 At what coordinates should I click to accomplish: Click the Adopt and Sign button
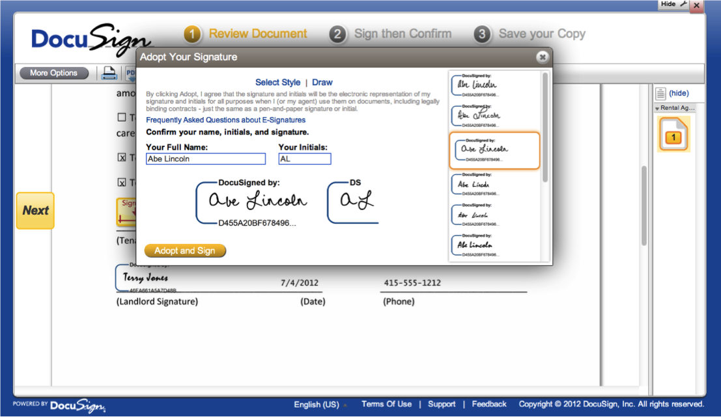pyautogui.click(x=185, y=250)
